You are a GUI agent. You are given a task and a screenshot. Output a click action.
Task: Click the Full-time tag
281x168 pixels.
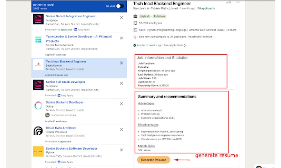pos(159,16)
